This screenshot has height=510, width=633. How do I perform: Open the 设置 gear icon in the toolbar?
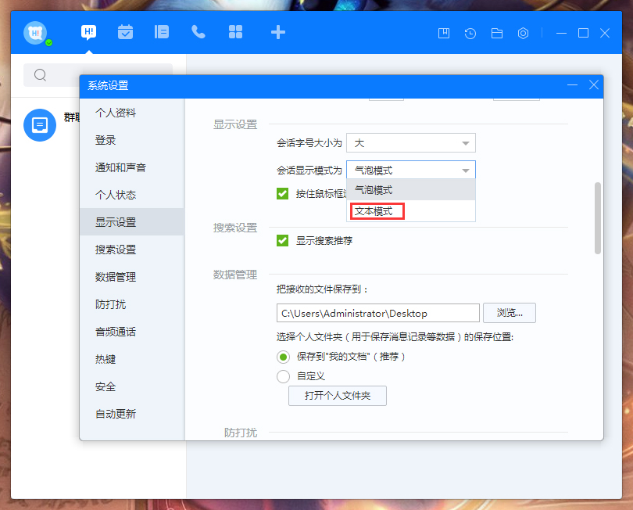point(523,34)
